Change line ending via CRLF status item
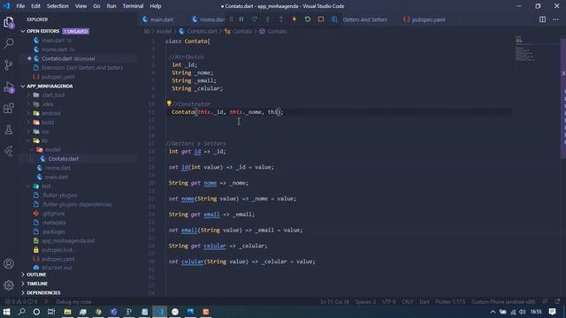 (408, 302)
